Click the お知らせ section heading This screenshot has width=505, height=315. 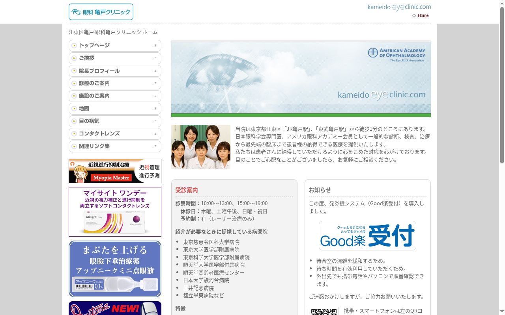click(x=320, y=190)
